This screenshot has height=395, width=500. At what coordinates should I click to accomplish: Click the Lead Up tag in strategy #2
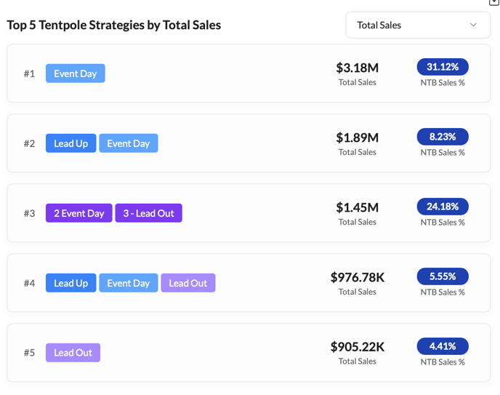[x=70, y=143]
